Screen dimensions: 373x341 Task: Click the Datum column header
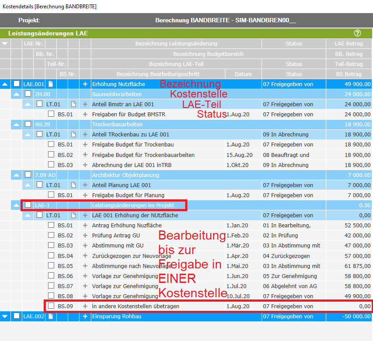242,74
